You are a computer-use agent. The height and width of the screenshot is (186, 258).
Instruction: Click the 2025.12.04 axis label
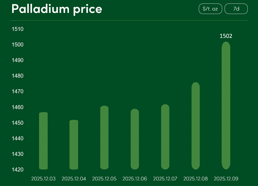(x=74, y=179)
